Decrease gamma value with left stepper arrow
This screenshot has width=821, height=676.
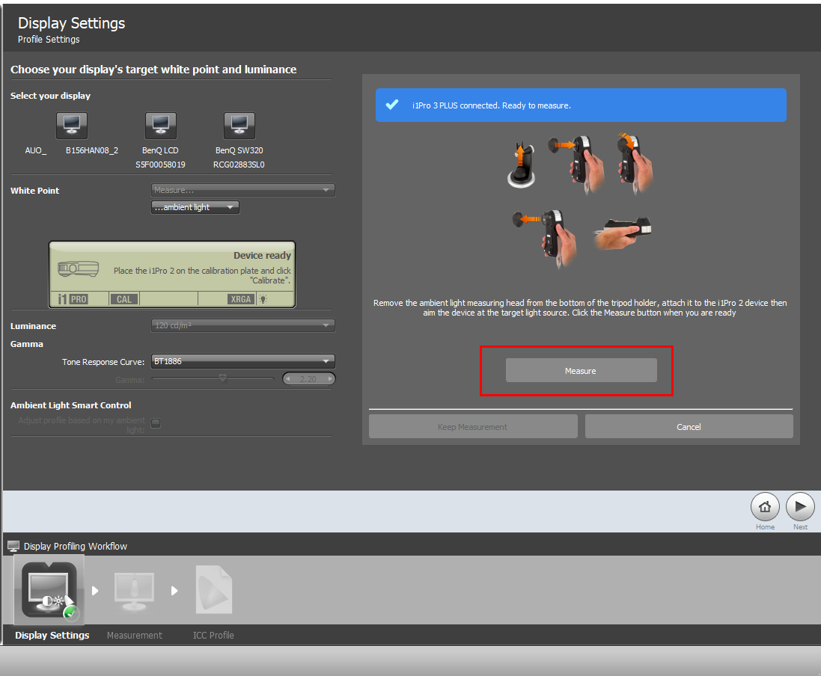(288, 379)
